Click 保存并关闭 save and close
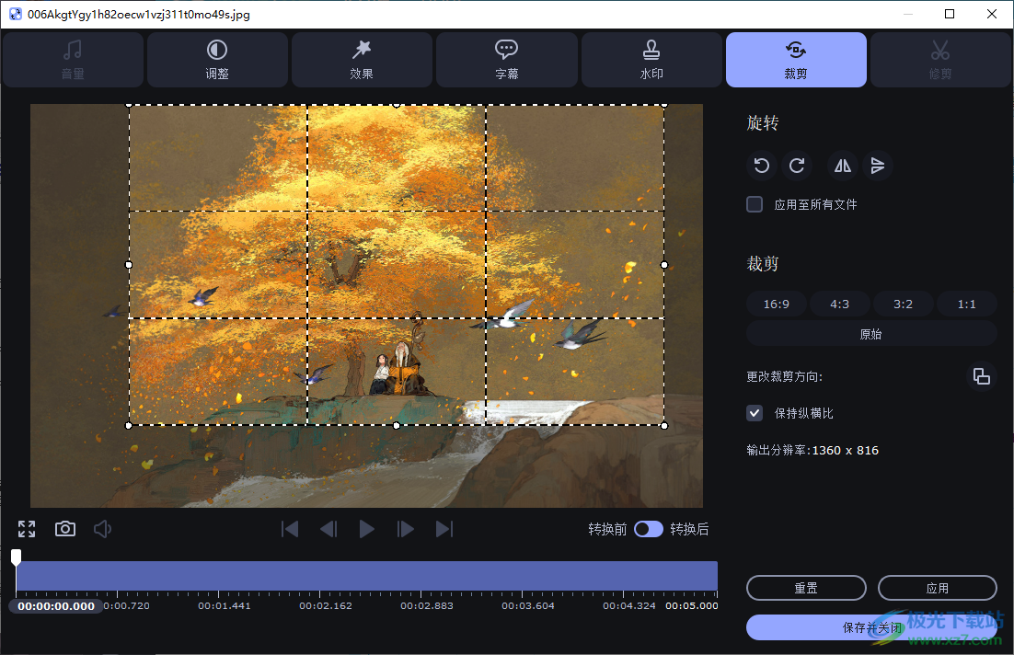This screenshot has height=655, width=1014. tap(871, 627)
